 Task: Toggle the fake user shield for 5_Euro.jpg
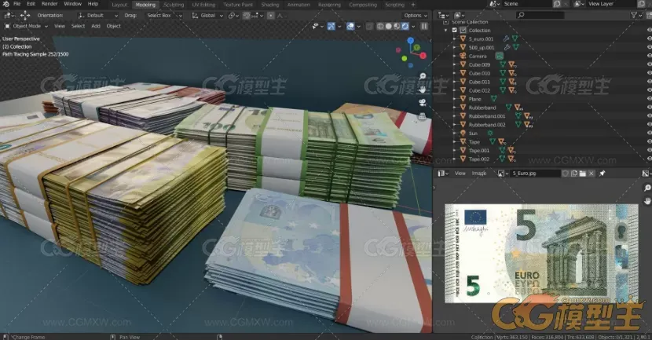566,174
